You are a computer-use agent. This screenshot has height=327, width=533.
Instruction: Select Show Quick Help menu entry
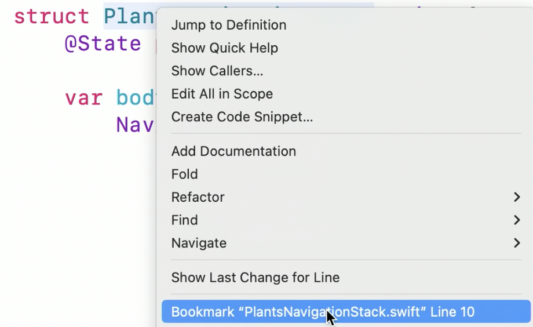[346, 48]
